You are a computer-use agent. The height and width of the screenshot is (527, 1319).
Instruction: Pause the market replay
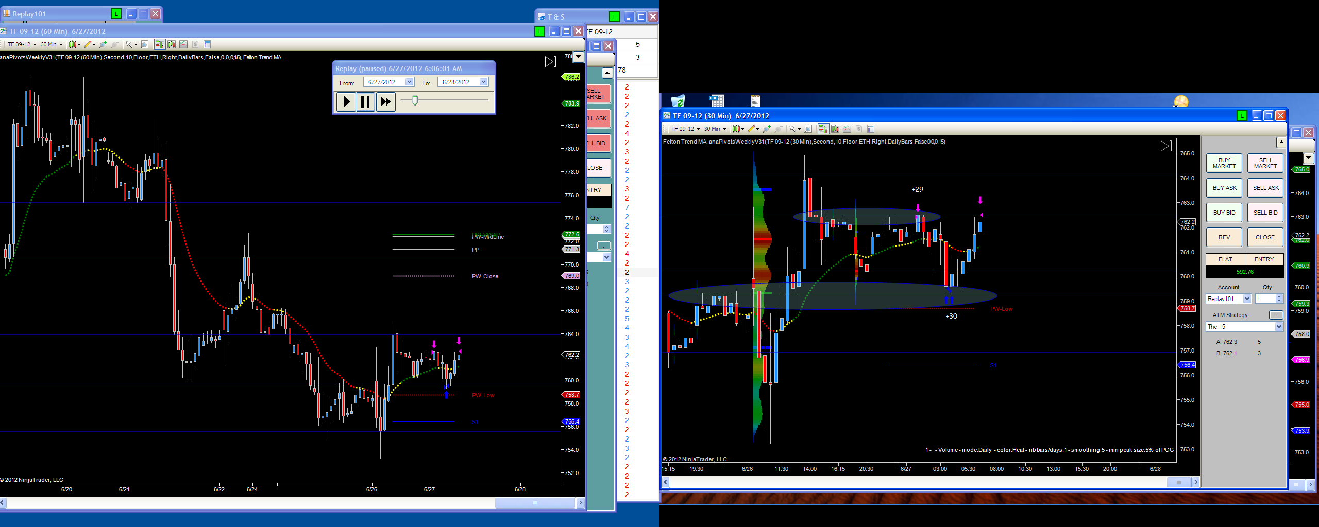point(366,102)
